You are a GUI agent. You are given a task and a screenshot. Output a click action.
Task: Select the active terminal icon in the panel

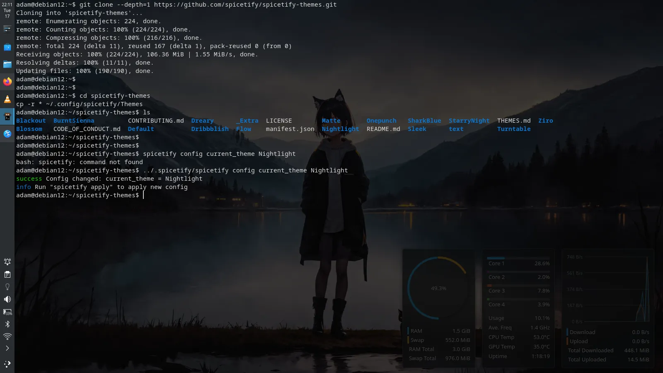(7, 116)
